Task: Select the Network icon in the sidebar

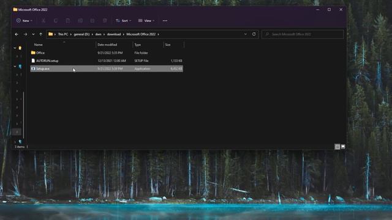Action: (x=20, y=142)
